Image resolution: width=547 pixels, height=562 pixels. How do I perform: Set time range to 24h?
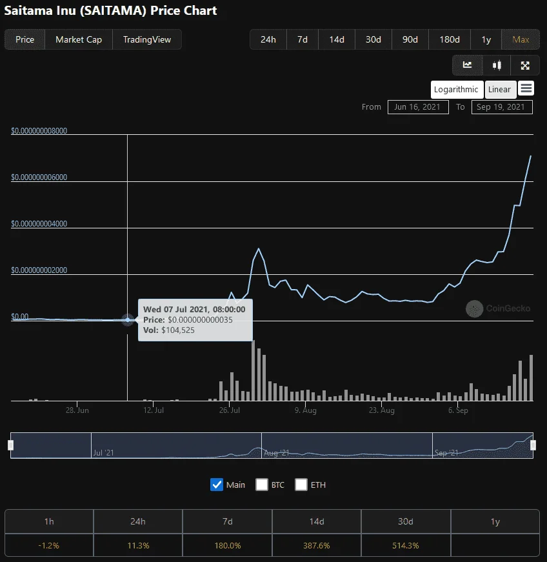(x=268, y=39)
